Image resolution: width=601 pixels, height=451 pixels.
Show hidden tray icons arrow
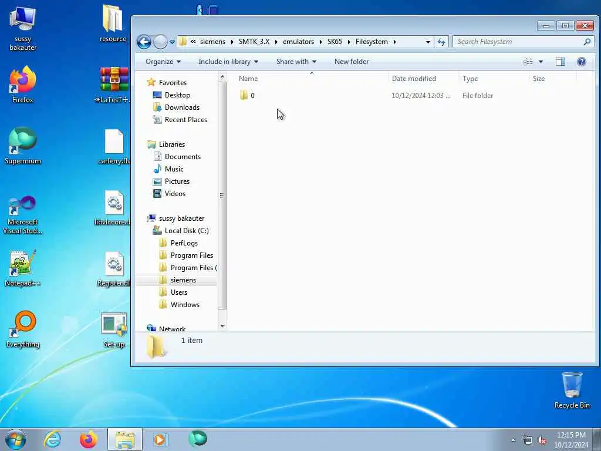(x=513, y=440)
